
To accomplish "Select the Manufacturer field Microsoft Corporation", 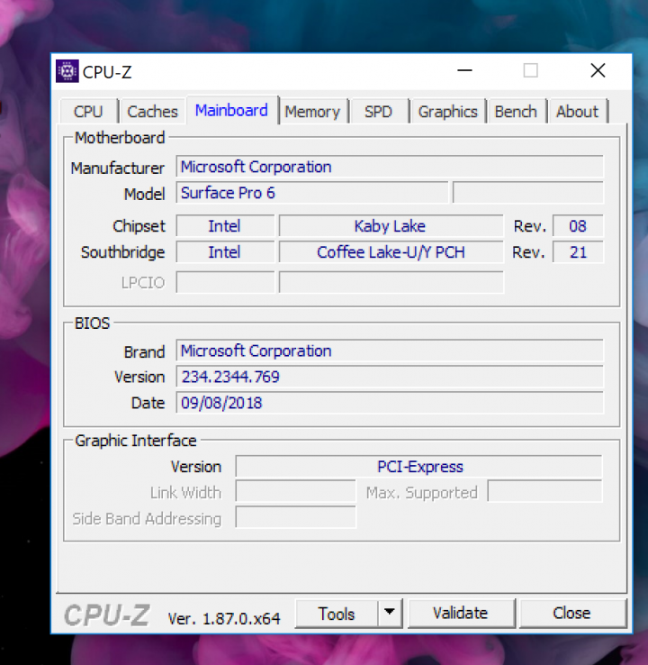I will pyautogui.click(x=390, y=167).
